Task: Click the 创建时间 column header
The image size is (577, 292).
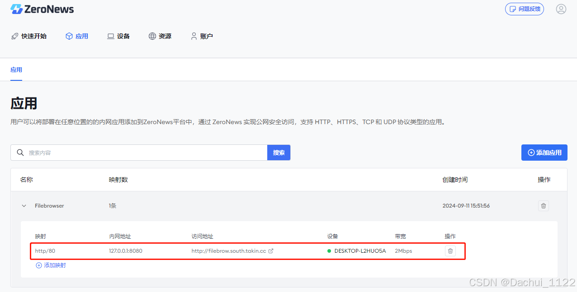Action: coord(455,180)
